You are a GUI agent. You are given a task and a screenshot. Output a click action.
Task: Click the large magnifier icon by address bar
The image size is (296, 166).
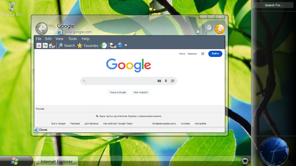[x=208, y=29]
